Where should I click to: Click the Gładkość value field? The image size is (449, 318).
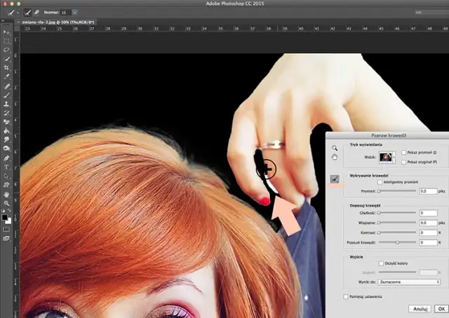click(x=428, y=213)
